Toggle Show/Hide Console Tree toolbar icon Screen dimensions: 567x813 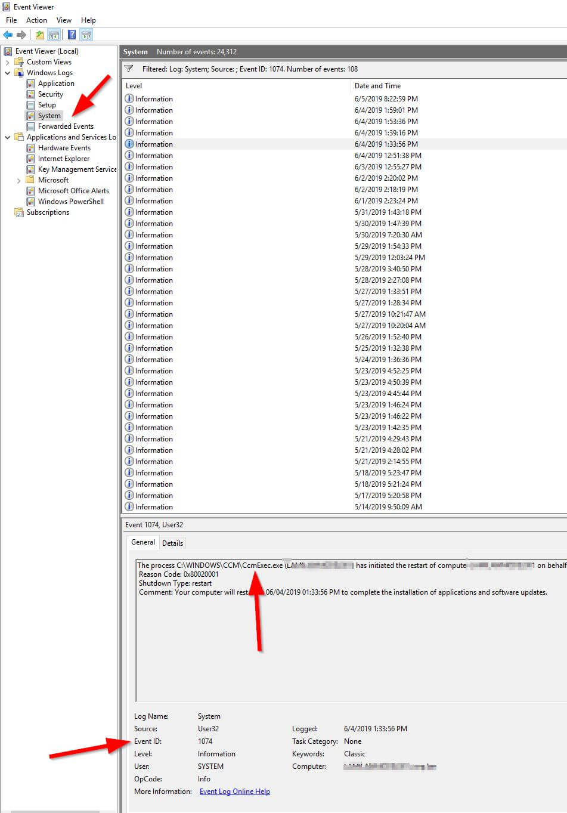tap(54, 35)
